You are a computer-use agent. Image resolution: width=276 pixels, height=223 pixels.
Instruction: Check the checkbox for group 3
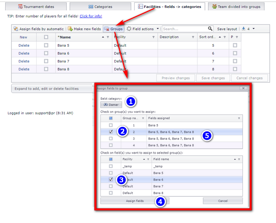click(111, 138)
